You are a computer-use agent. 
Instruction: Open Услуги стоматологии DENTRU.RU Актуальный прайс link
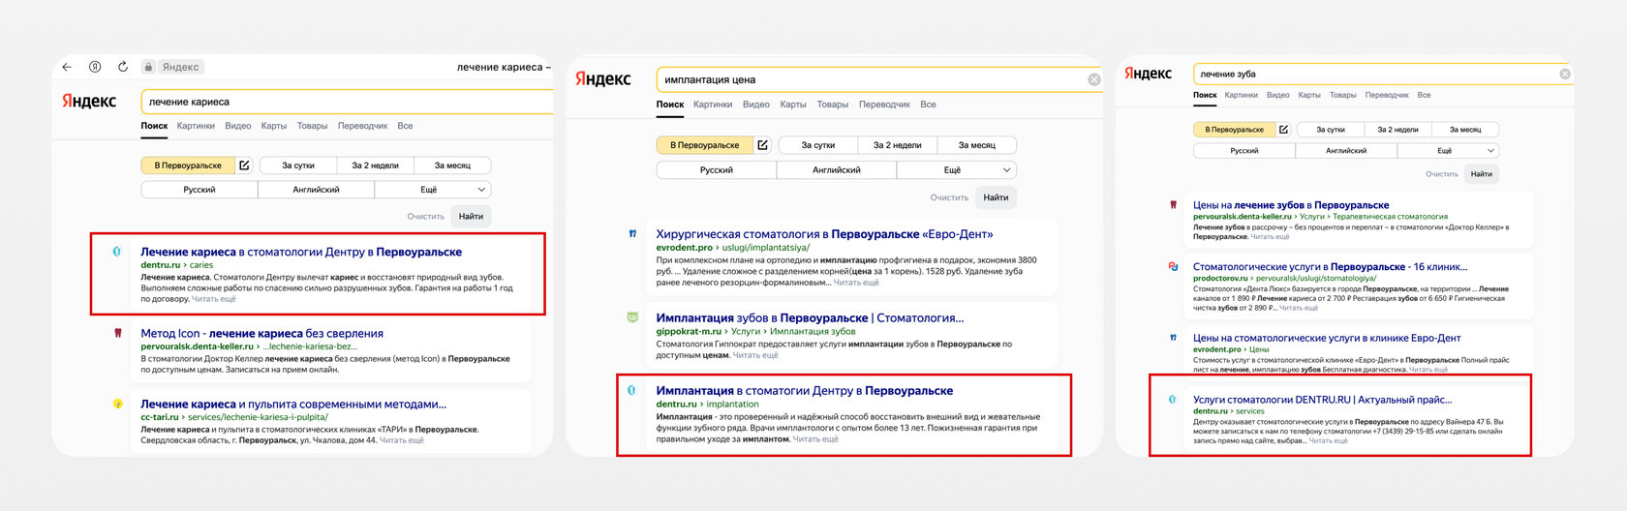(1322, 399)
